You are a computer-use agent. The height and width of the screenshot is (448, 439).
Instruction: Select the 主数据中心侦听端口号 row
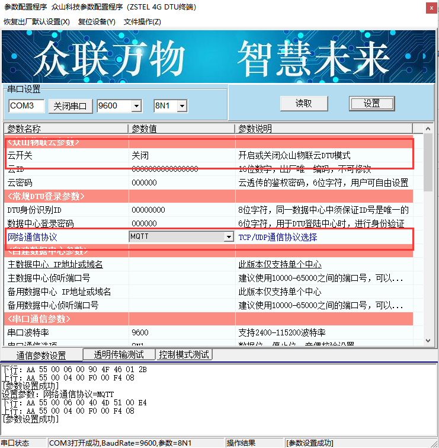209,278
